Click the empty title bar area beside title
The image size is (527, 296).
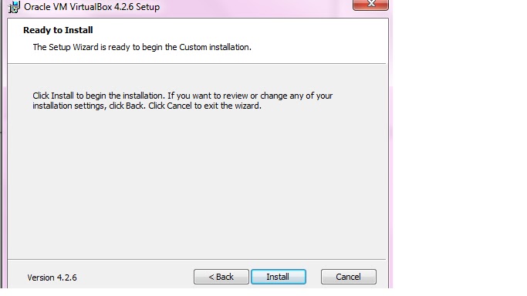point(255,7)
